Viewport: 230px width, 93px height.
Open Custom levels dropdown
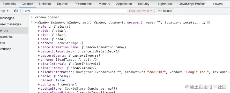[140, 11]
